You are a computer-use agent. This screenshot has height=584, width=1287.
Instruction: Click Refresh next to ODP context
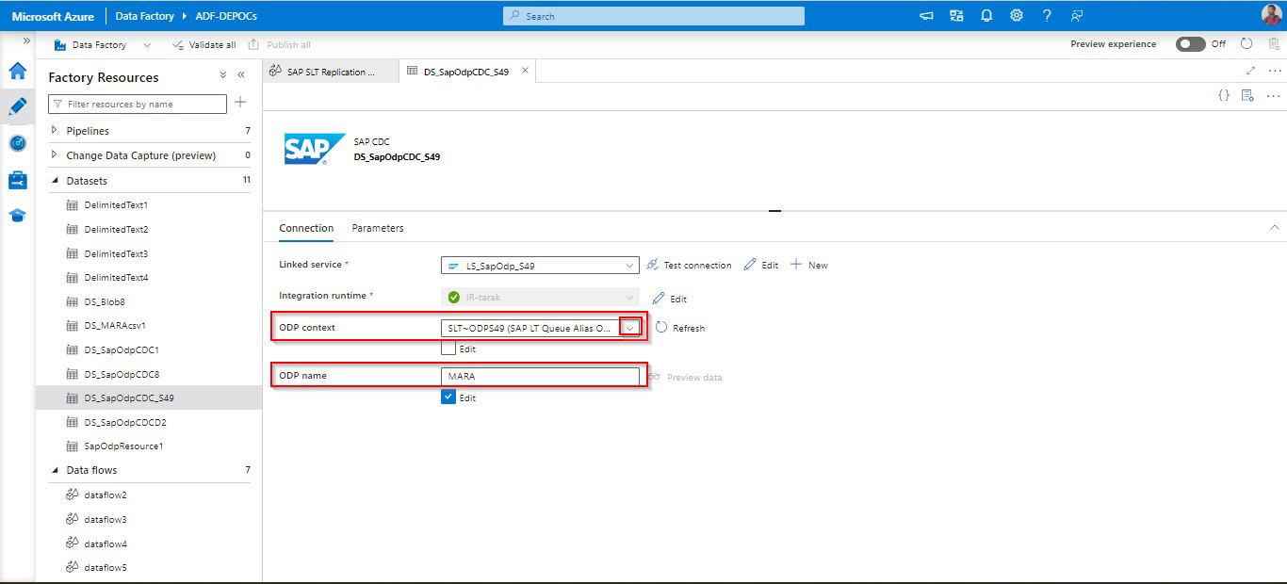click(x=679, y=328)
